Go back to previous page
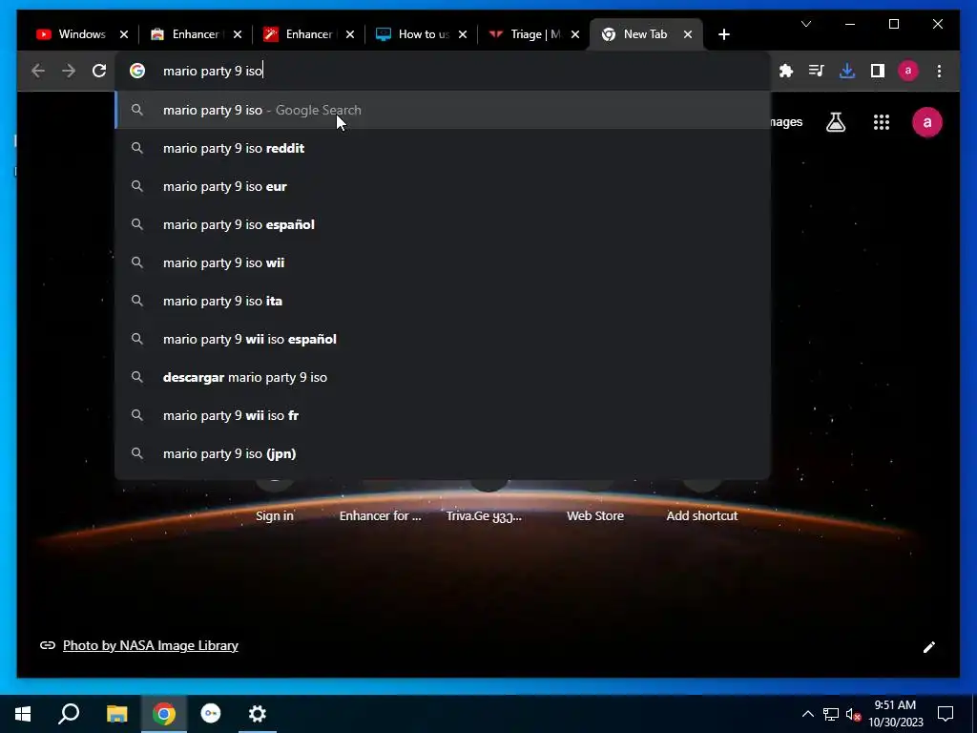This screenshot has height=733, width=977. pyautogui.click(x=38, y=71)
